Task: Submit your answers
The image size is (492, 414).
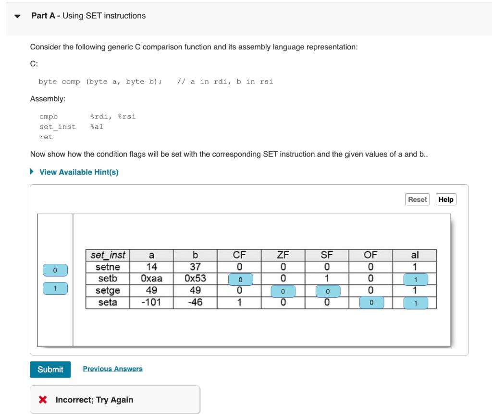Action: 50,369
